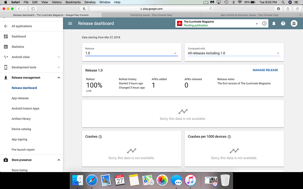The image size is (303, 189).
Task: Click the Release management rocket icon
Action: pos(6,78)
